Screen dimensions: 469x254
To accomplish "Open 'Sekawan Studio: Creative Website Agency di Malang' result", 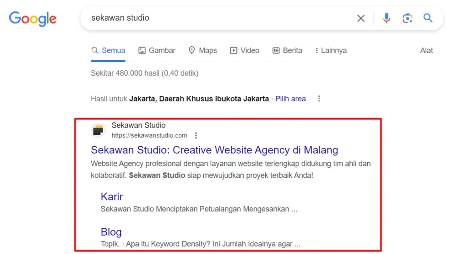I will point(214,150).
